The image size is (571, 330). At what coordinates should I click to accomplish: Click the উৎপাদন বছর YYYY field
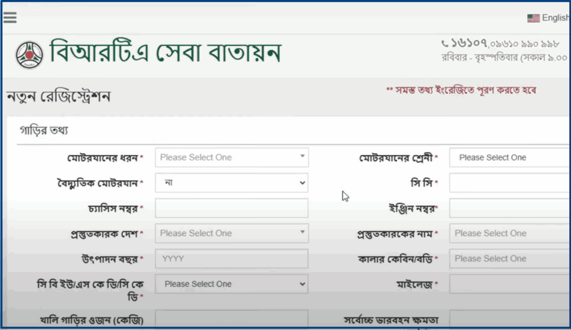[231, 259]
